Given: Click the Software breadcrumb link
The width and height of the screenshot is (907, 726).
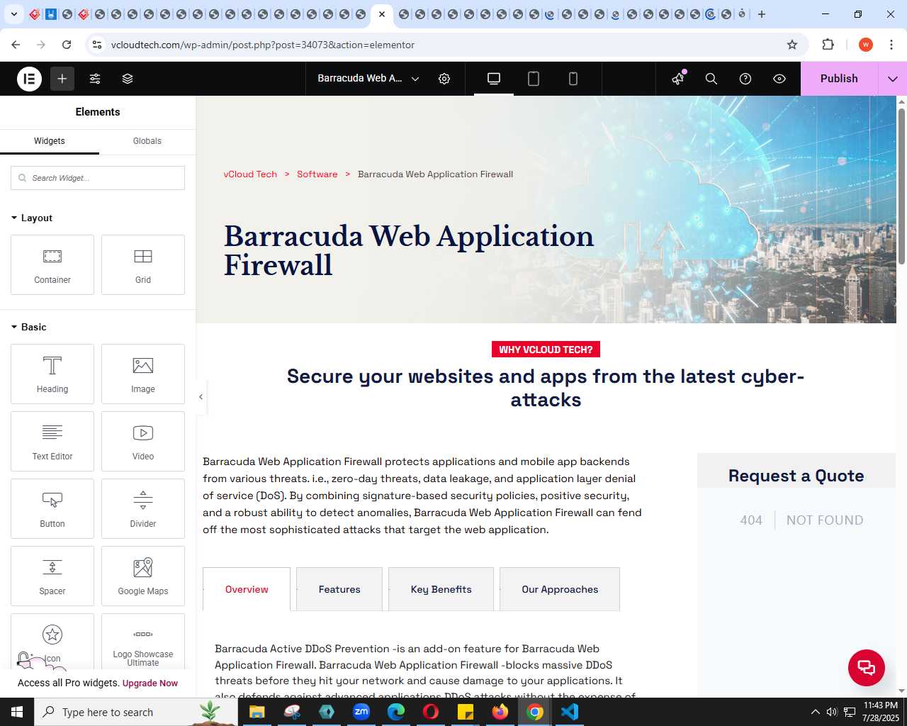Looking at the screenshot, I should point(317,174).
